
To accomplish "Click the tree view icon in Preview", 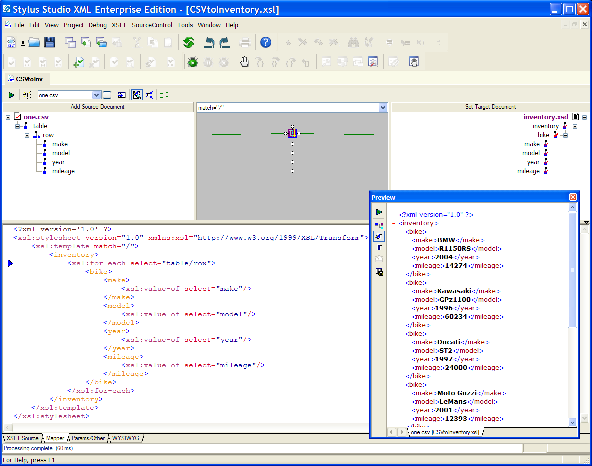I will click(x=379, y=226).
